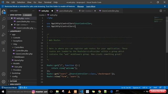
Task: Change encoding via UTF-8 status item
Action: click(x=145, y=88)
